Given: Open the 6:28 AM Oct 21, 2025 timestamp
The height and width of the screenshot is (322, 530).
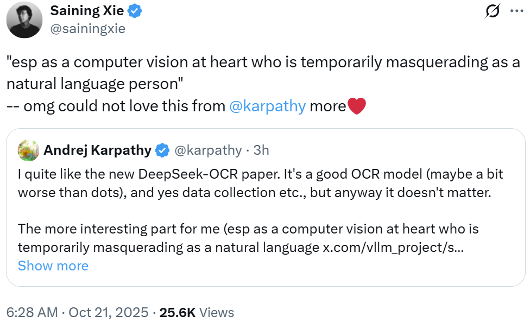Looking at the screenshot, I should tap(77, 312).
